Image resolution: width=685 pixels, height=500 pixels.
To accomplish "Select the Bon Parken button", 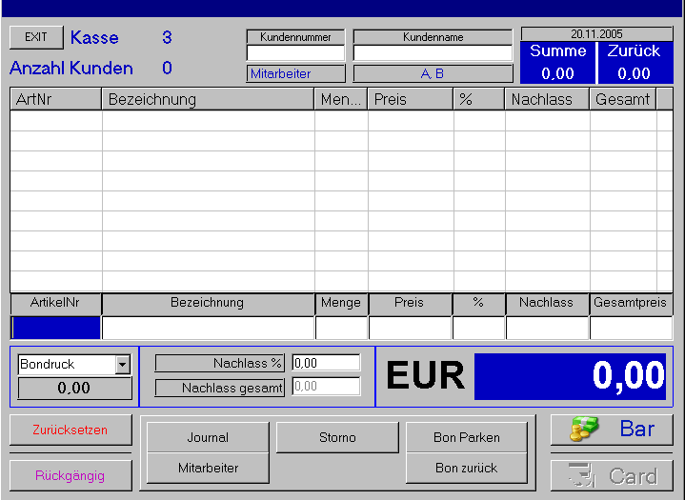I will [466, 438].
